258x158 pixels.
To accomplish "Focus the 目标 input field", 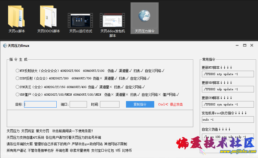I will [x=40, y=104].
